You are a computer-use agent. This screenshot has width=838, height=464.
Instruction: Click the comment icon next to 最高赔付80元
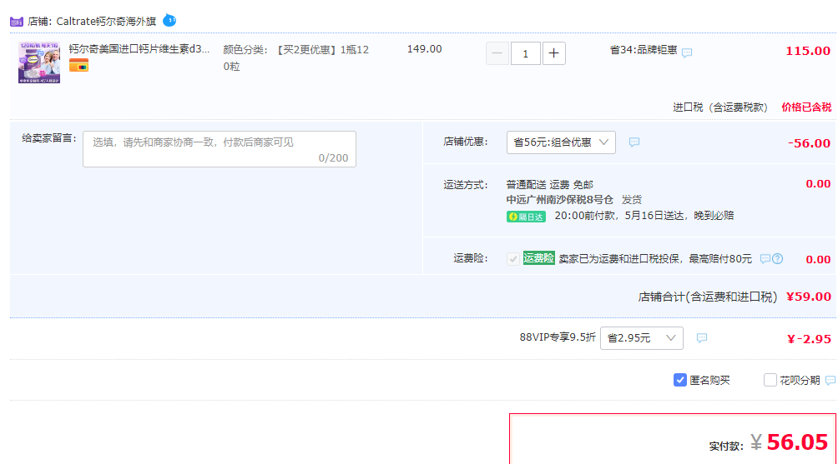765,259
